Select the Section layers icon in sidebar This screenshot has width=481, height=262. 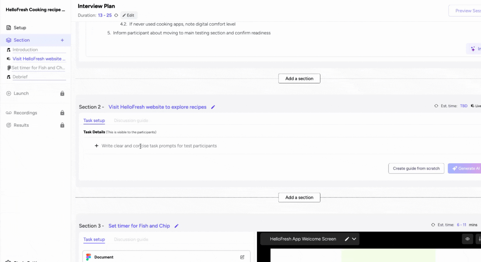8,40
